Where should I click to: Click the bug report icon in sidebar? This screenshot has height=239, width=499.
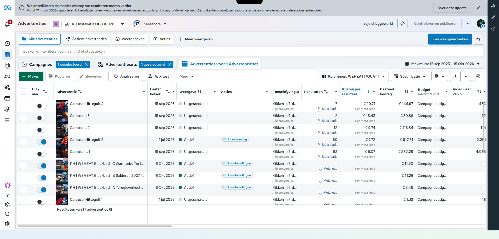coord(7,223)
